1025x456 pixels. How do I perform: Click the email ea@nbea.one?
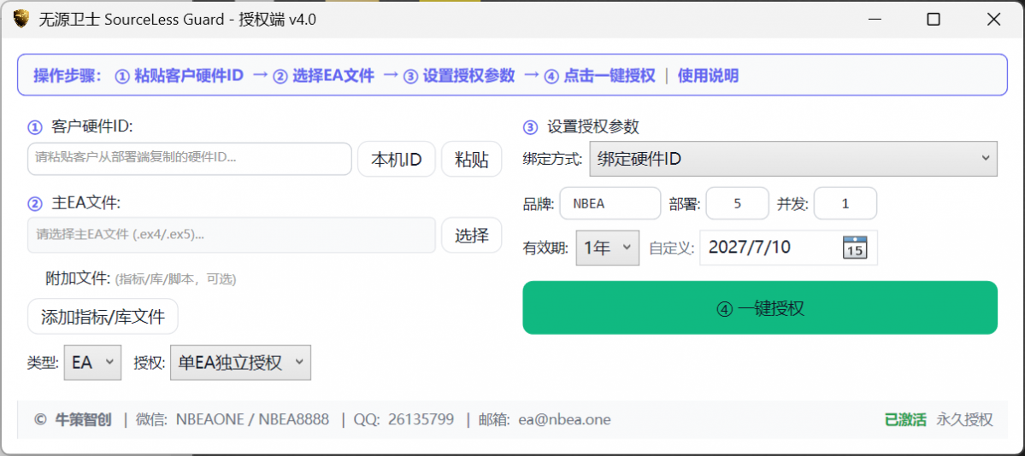click(565, 419)
